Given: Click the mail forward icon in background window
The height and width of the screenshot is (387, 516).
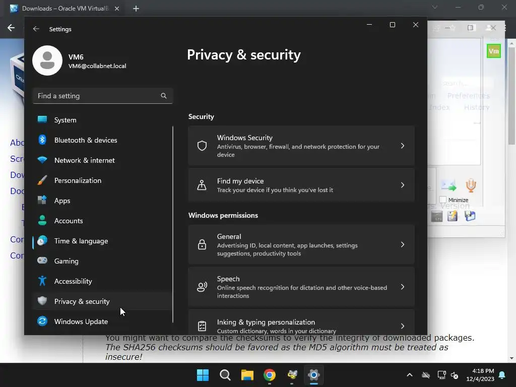Looking at the screenshot, I should coord(449,185).
